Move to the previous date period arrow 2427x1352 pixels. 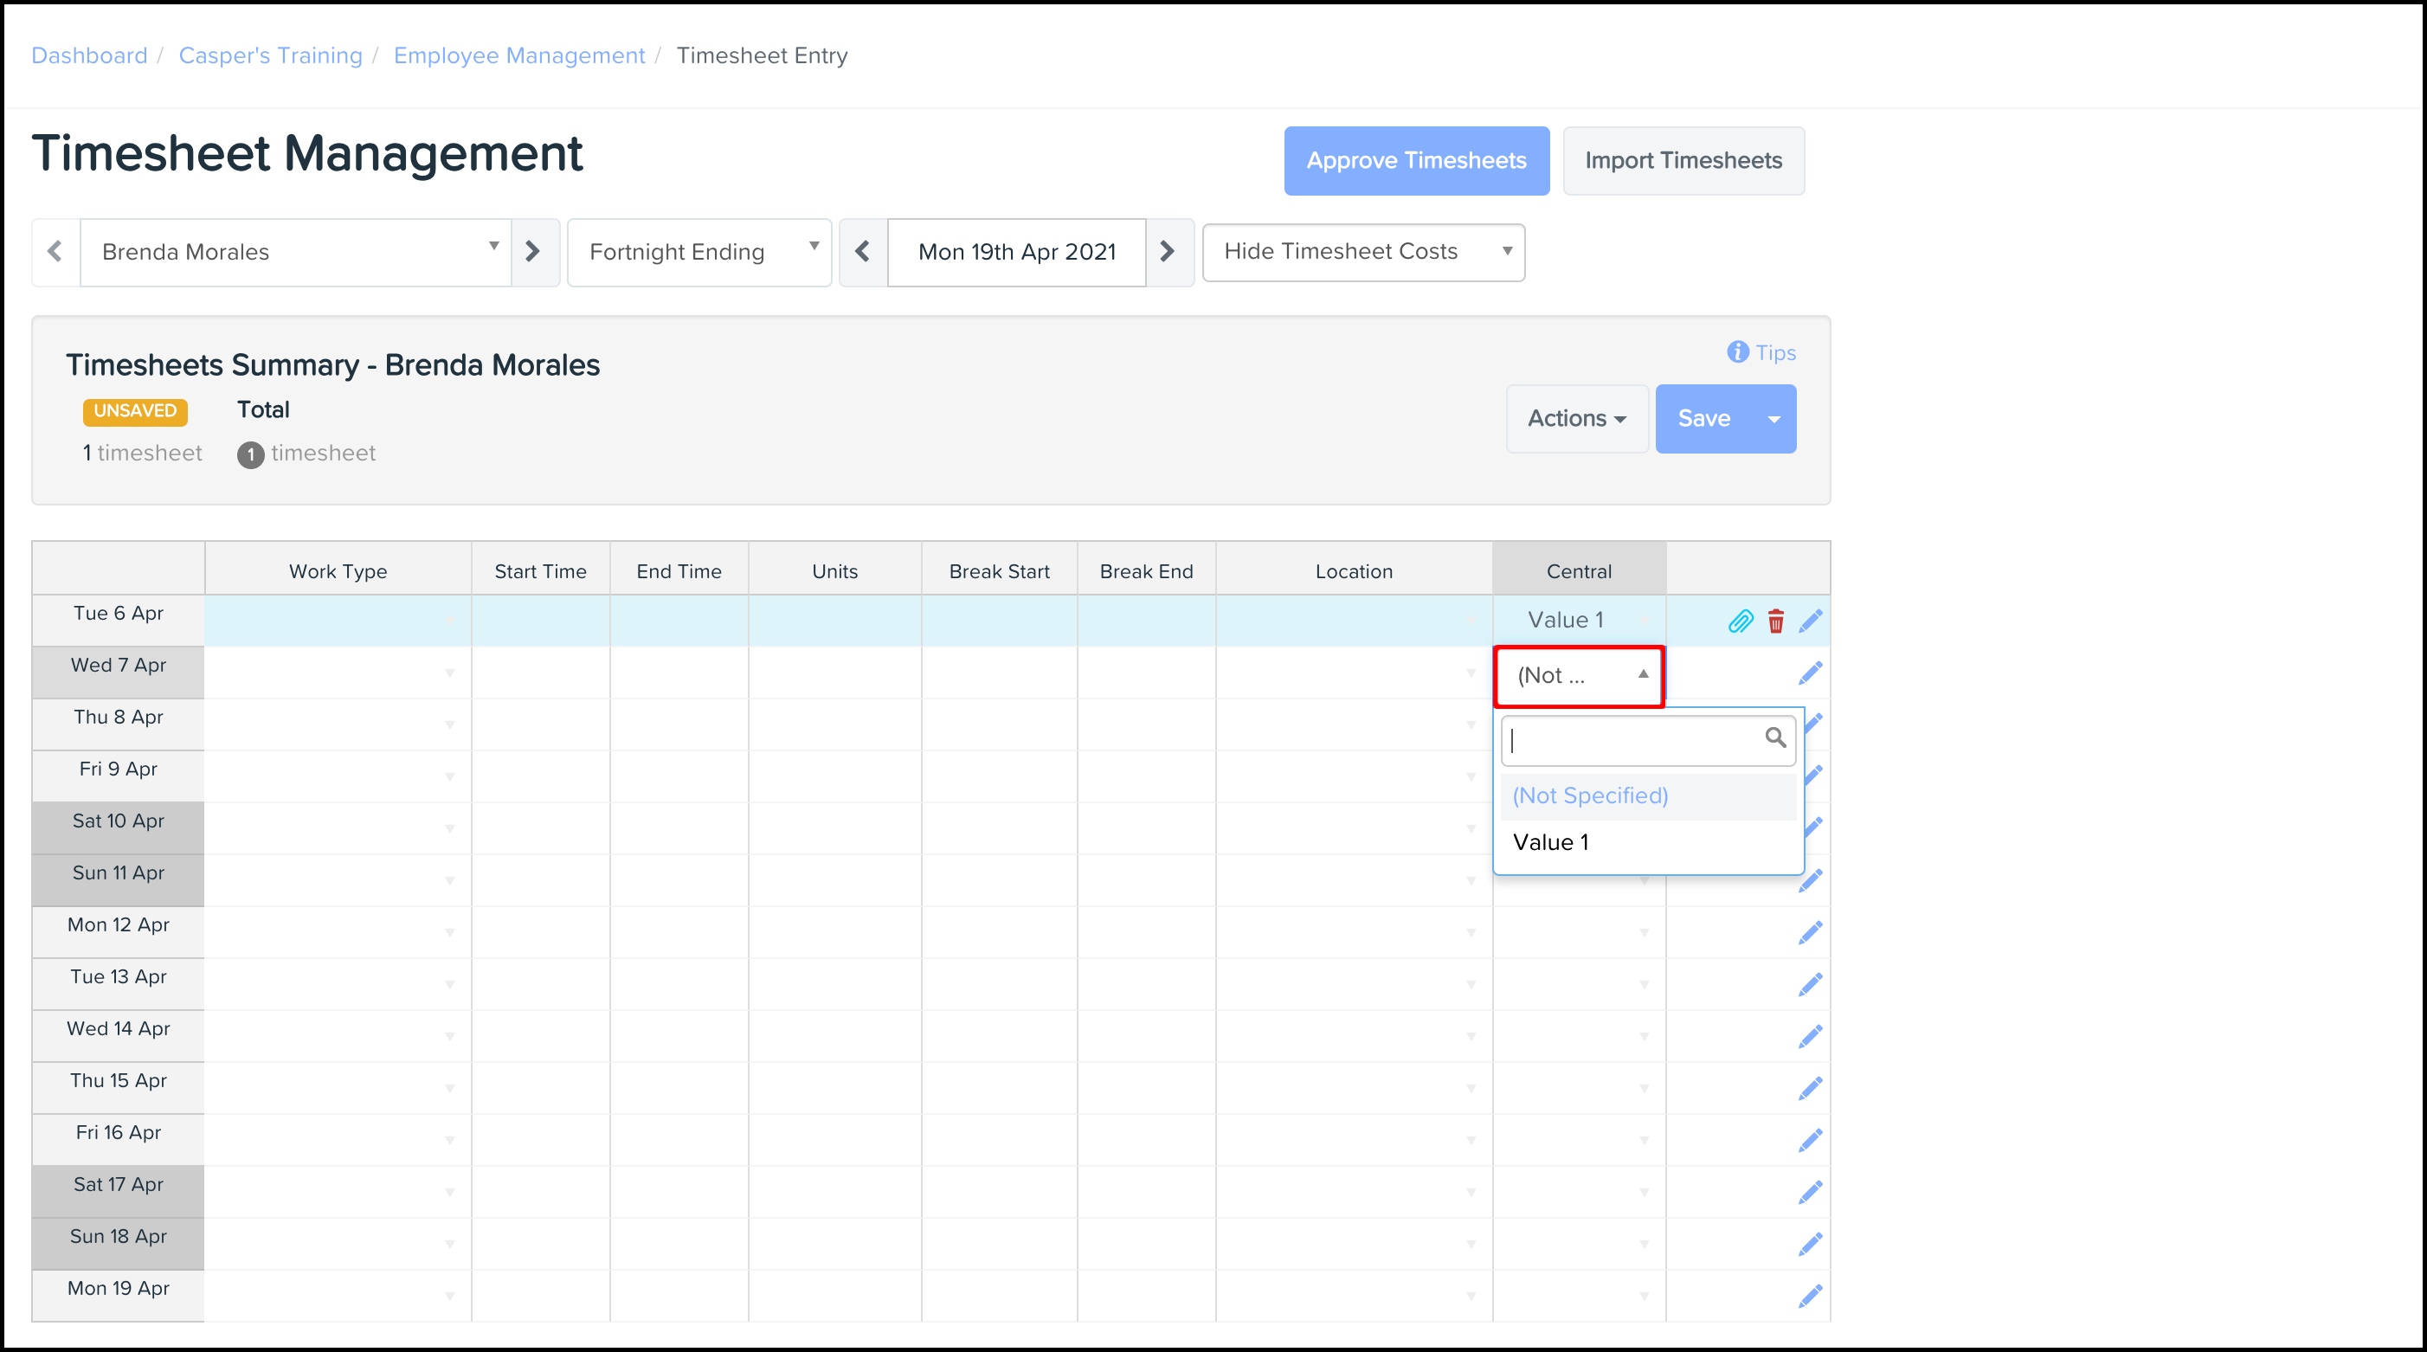click(x=862, y=252)
